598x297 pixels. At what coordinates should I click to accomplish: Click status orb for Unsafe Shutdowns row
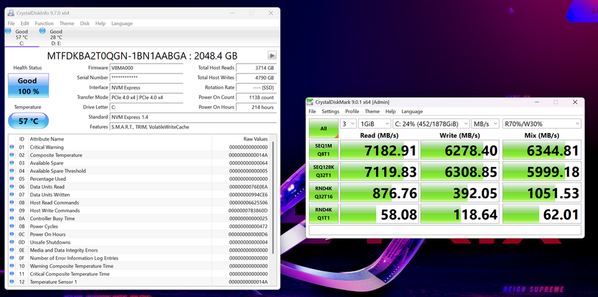coord(12,242)
